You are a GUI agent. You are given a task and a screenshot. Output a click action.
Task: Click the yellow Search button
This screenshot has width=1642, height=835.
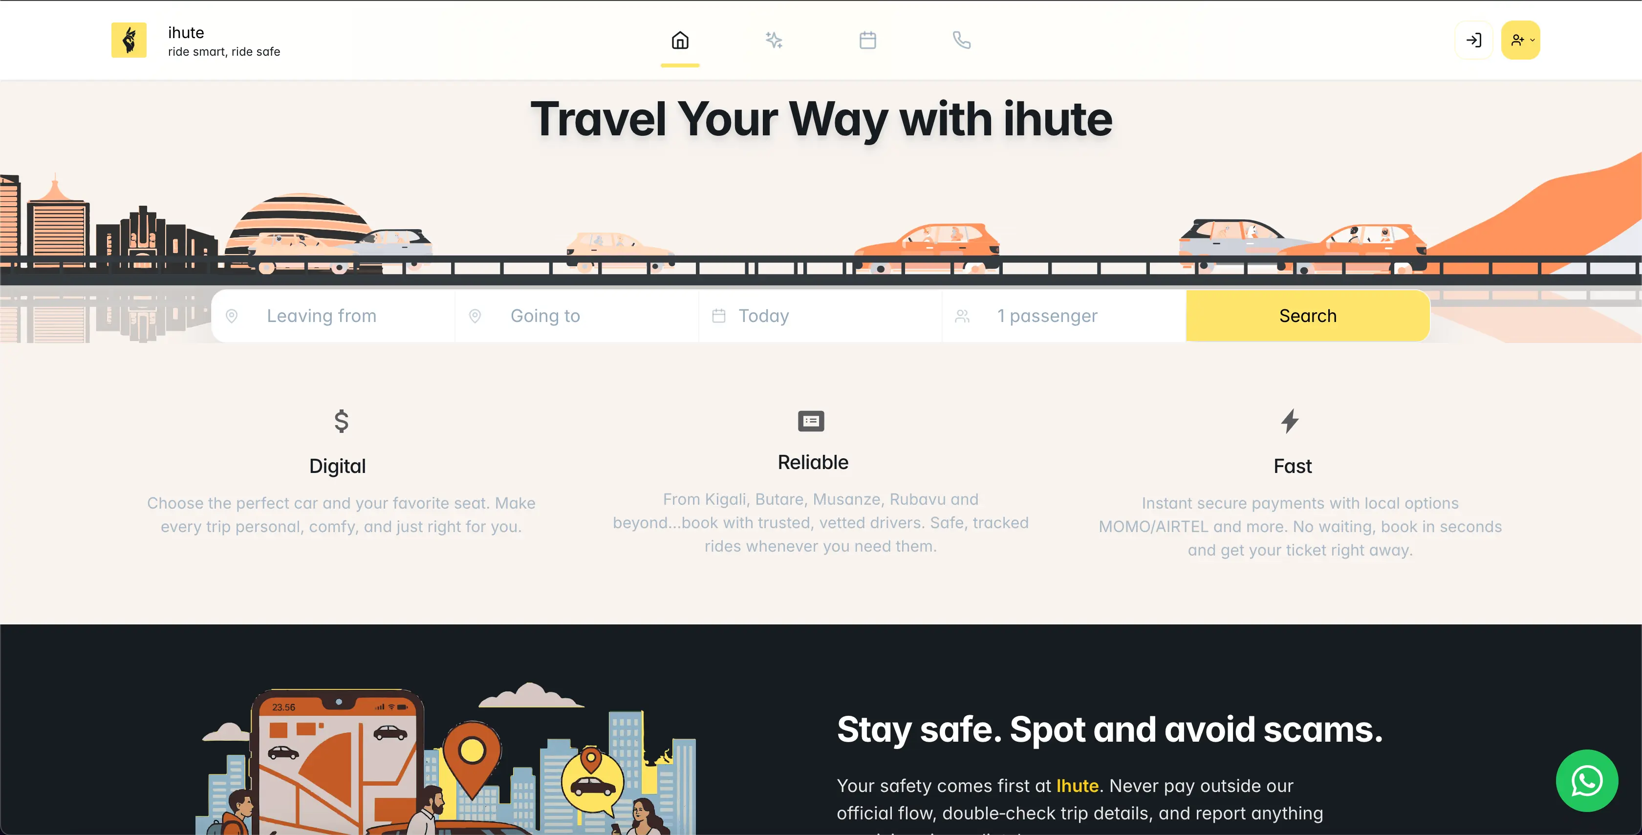[1308, 316]
